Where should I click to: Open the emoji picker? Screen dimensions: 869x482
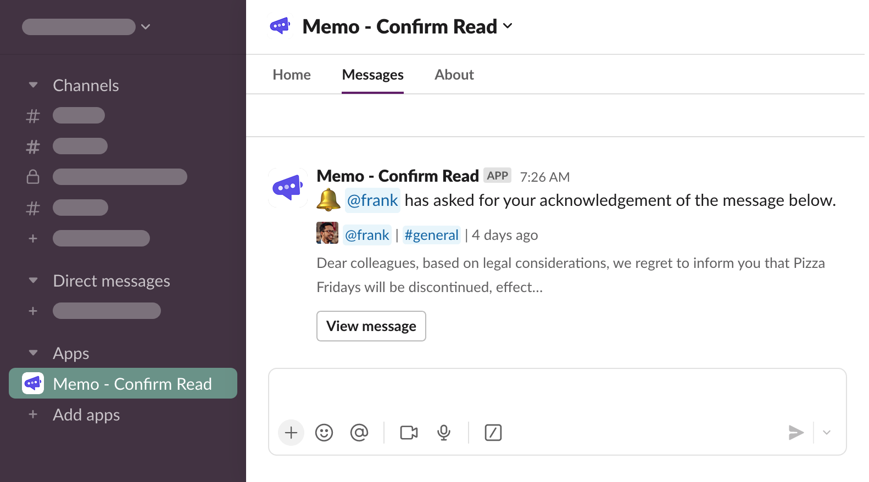324,433
